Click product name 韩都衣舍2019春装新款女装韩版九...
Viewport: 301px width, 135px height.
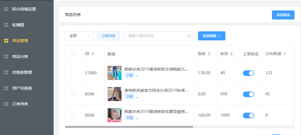click(x=156, y=69)
